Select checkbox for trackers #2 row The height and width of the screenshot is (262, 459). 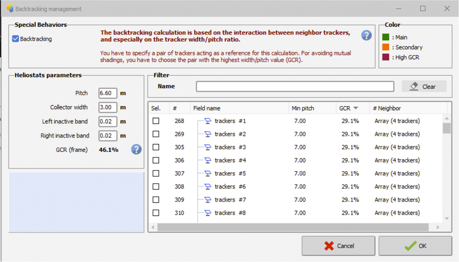(156, 134)
